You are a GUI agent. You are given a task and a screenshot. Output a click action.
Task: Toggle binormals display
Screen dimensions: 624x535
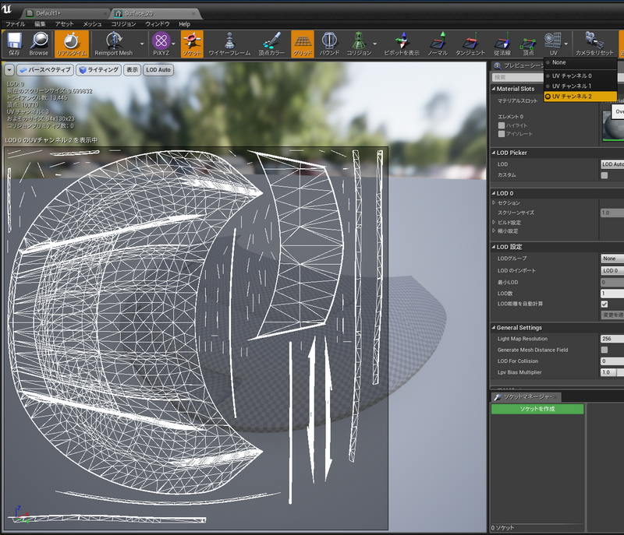502,44
